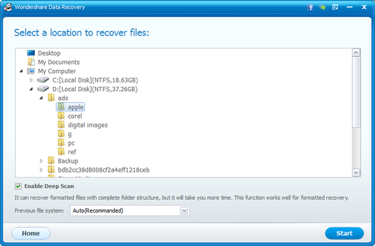Select the ads folder label
Viewport: 375px width, 246px height.
pos(63,98)
